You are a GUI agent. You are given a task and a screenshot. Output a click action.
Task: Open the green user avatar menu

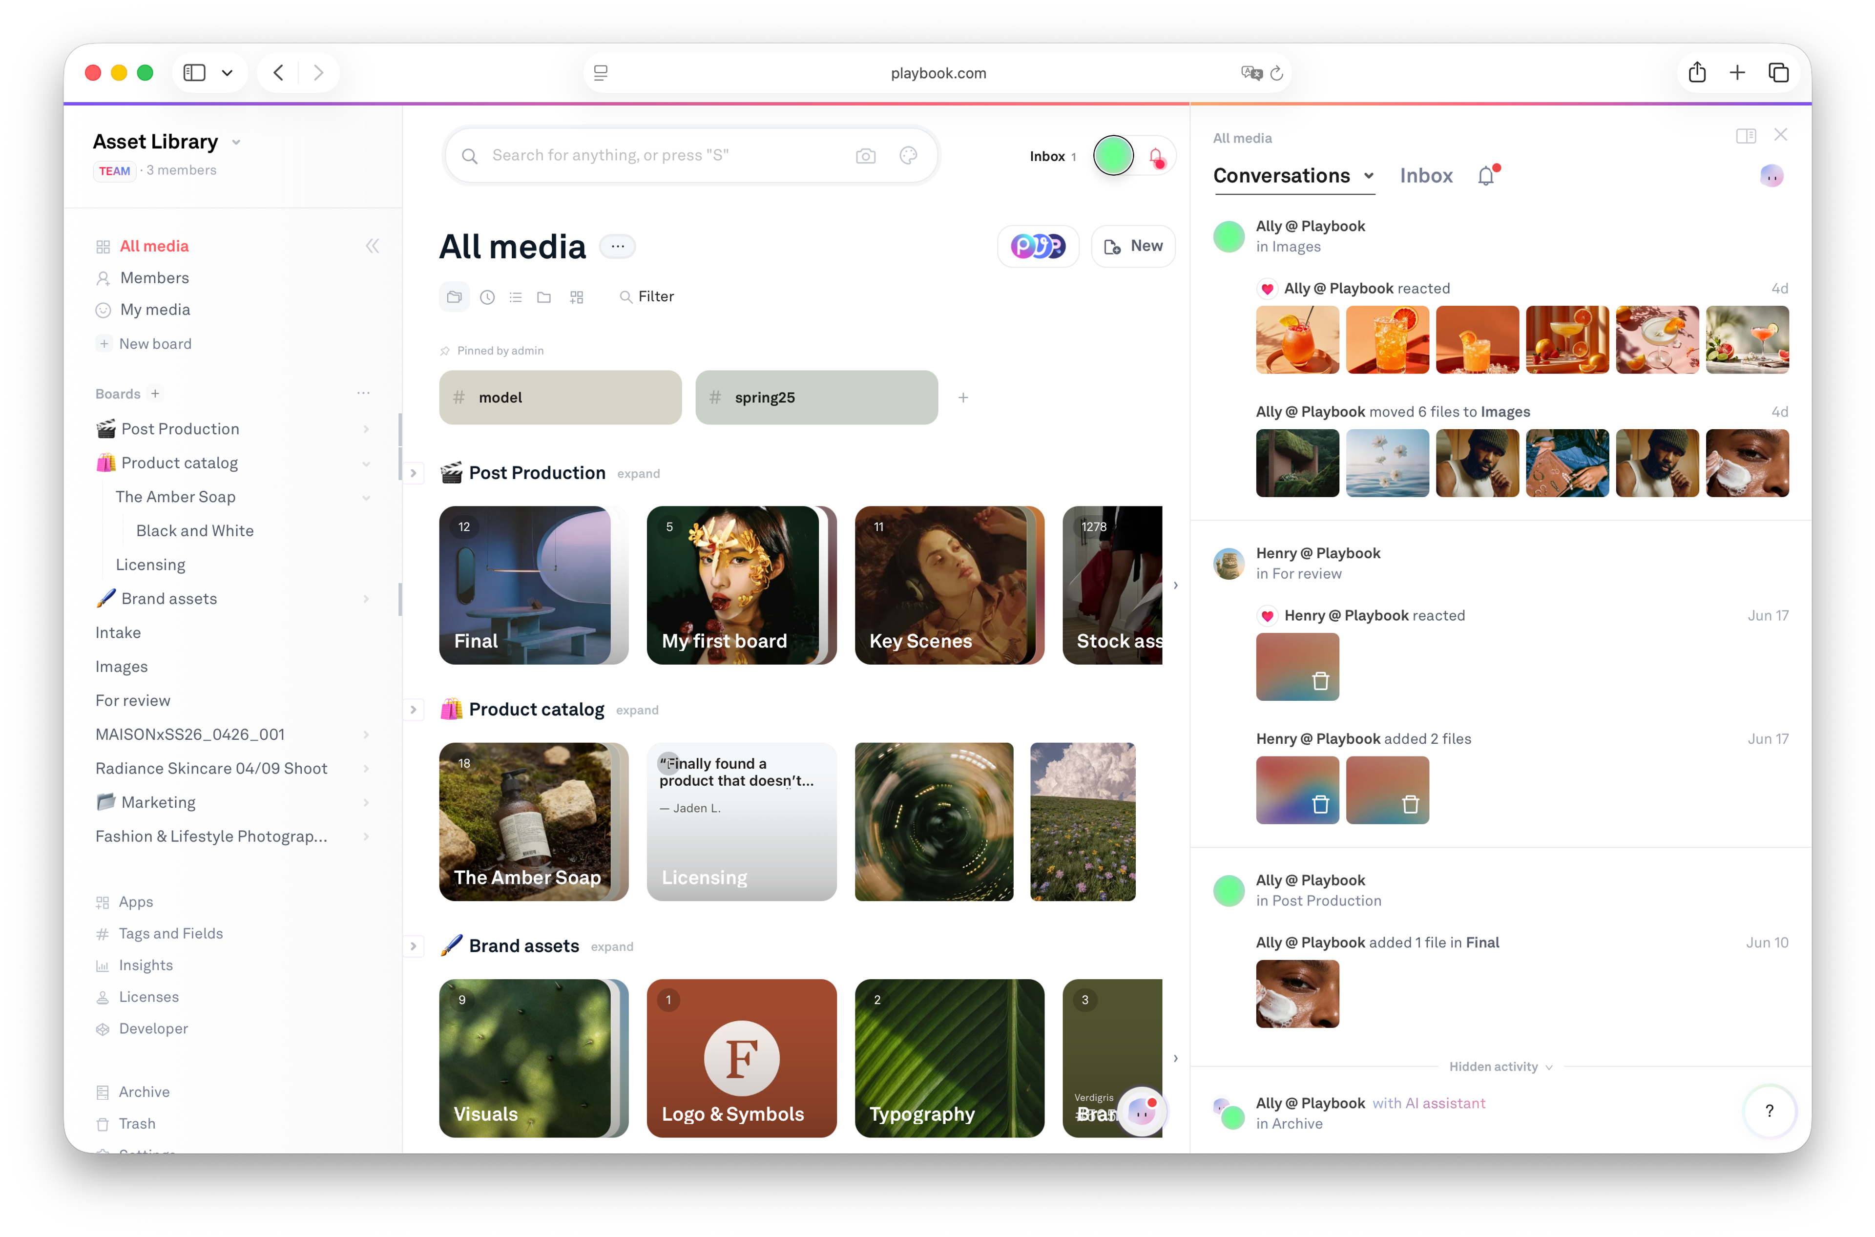(x=1112, y=155)
